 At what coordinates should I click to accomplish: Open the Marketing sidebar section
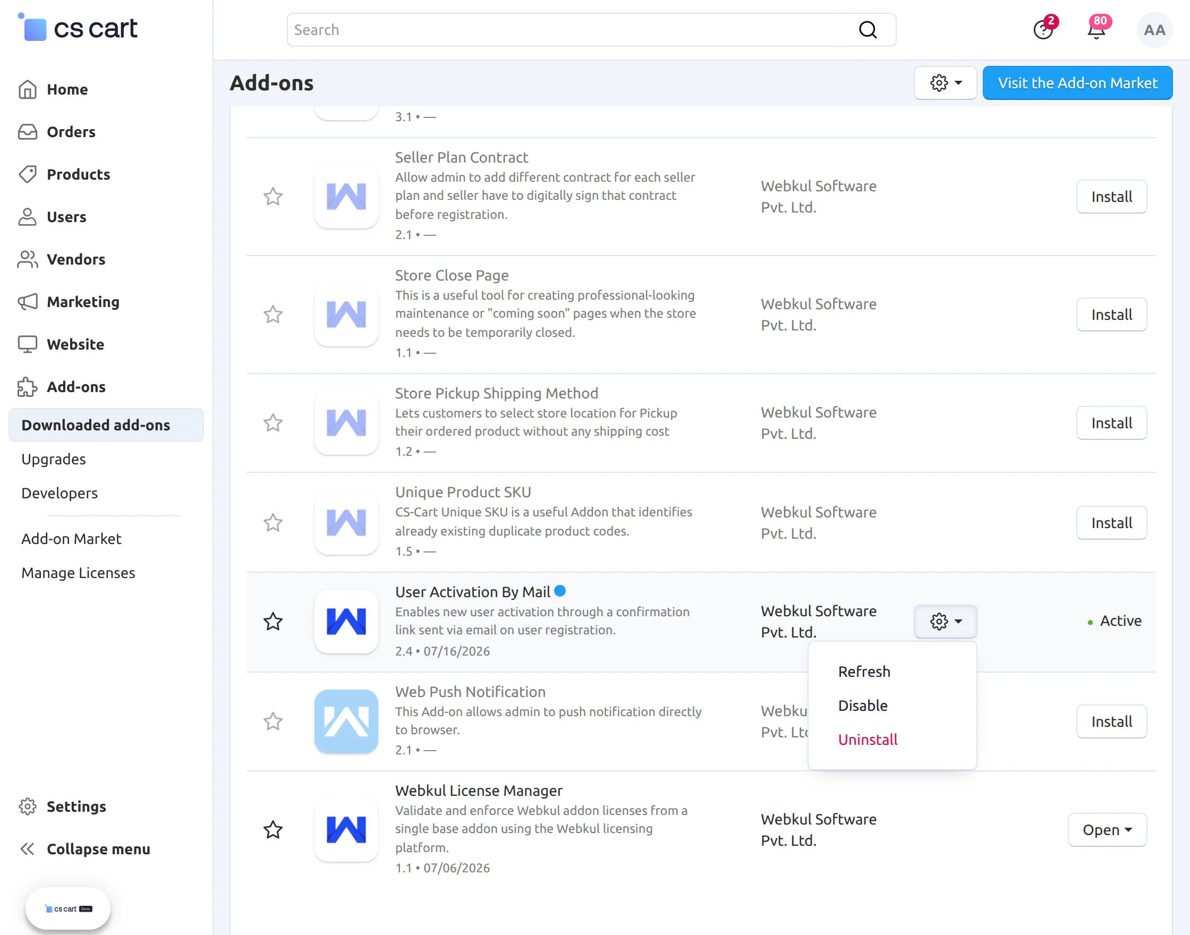[x=83, y=302]
